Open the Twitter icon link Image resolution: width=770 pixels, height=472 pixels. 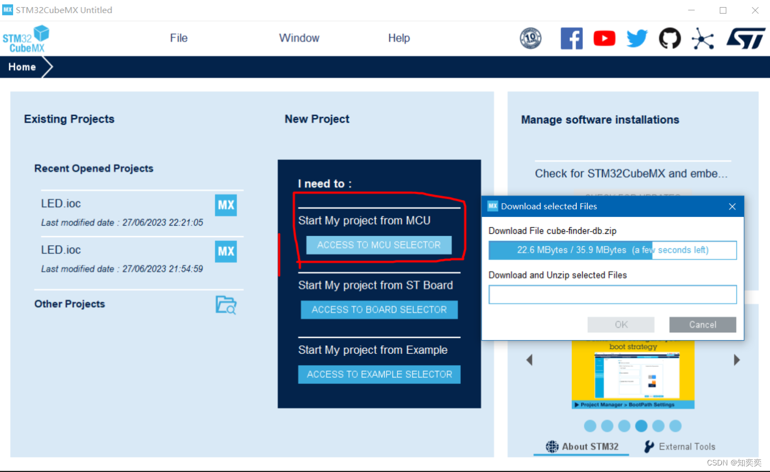637,38
